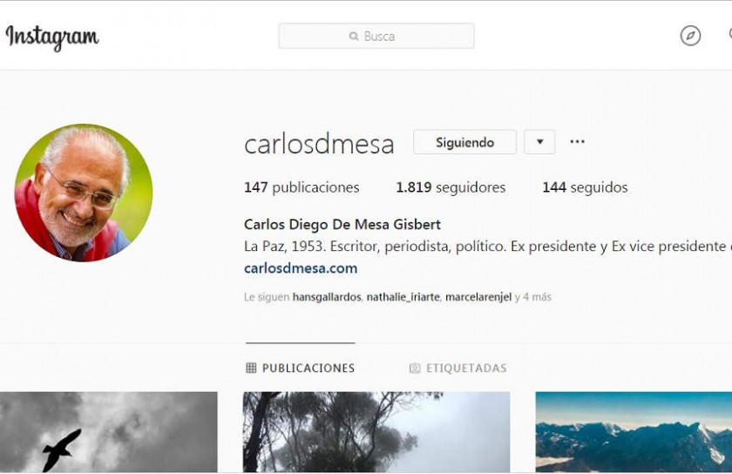Open the snowy mountains photo post
Image resolution: width=732 pixels, height=474 pixels.
634,432
